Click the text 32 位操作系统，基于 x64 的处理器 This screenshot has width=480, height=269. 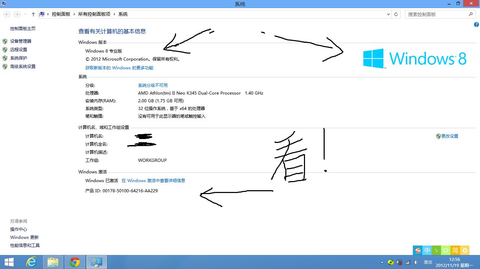coord(171,109)
